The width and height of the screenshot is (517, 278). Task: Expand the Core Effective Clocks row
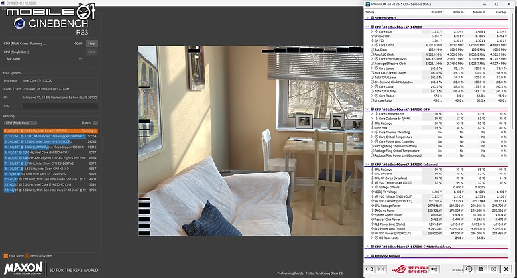pos(372,59)
